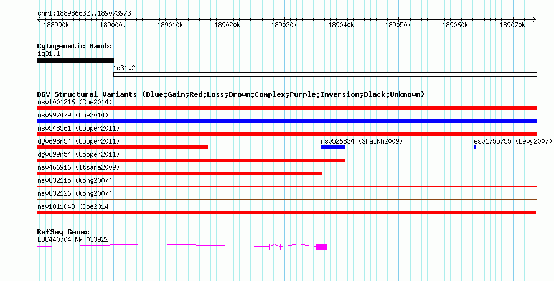
Task: Click the 1q31.2 band label
Action: tap(124, 68)
